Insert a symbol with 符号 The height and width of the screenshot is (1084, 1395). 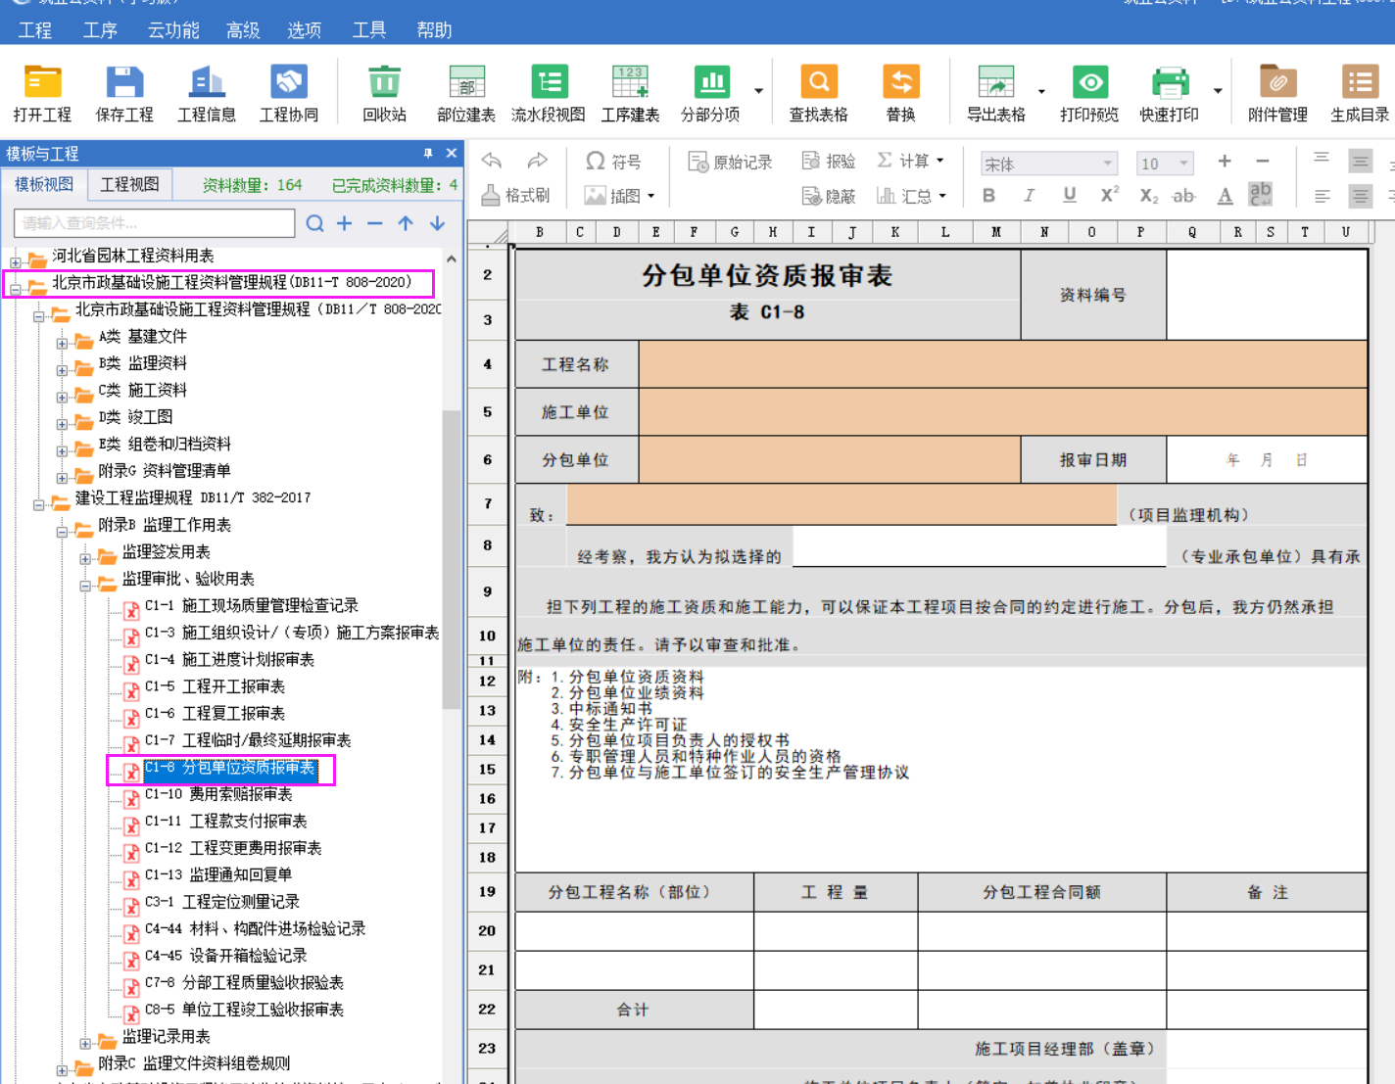613,162
